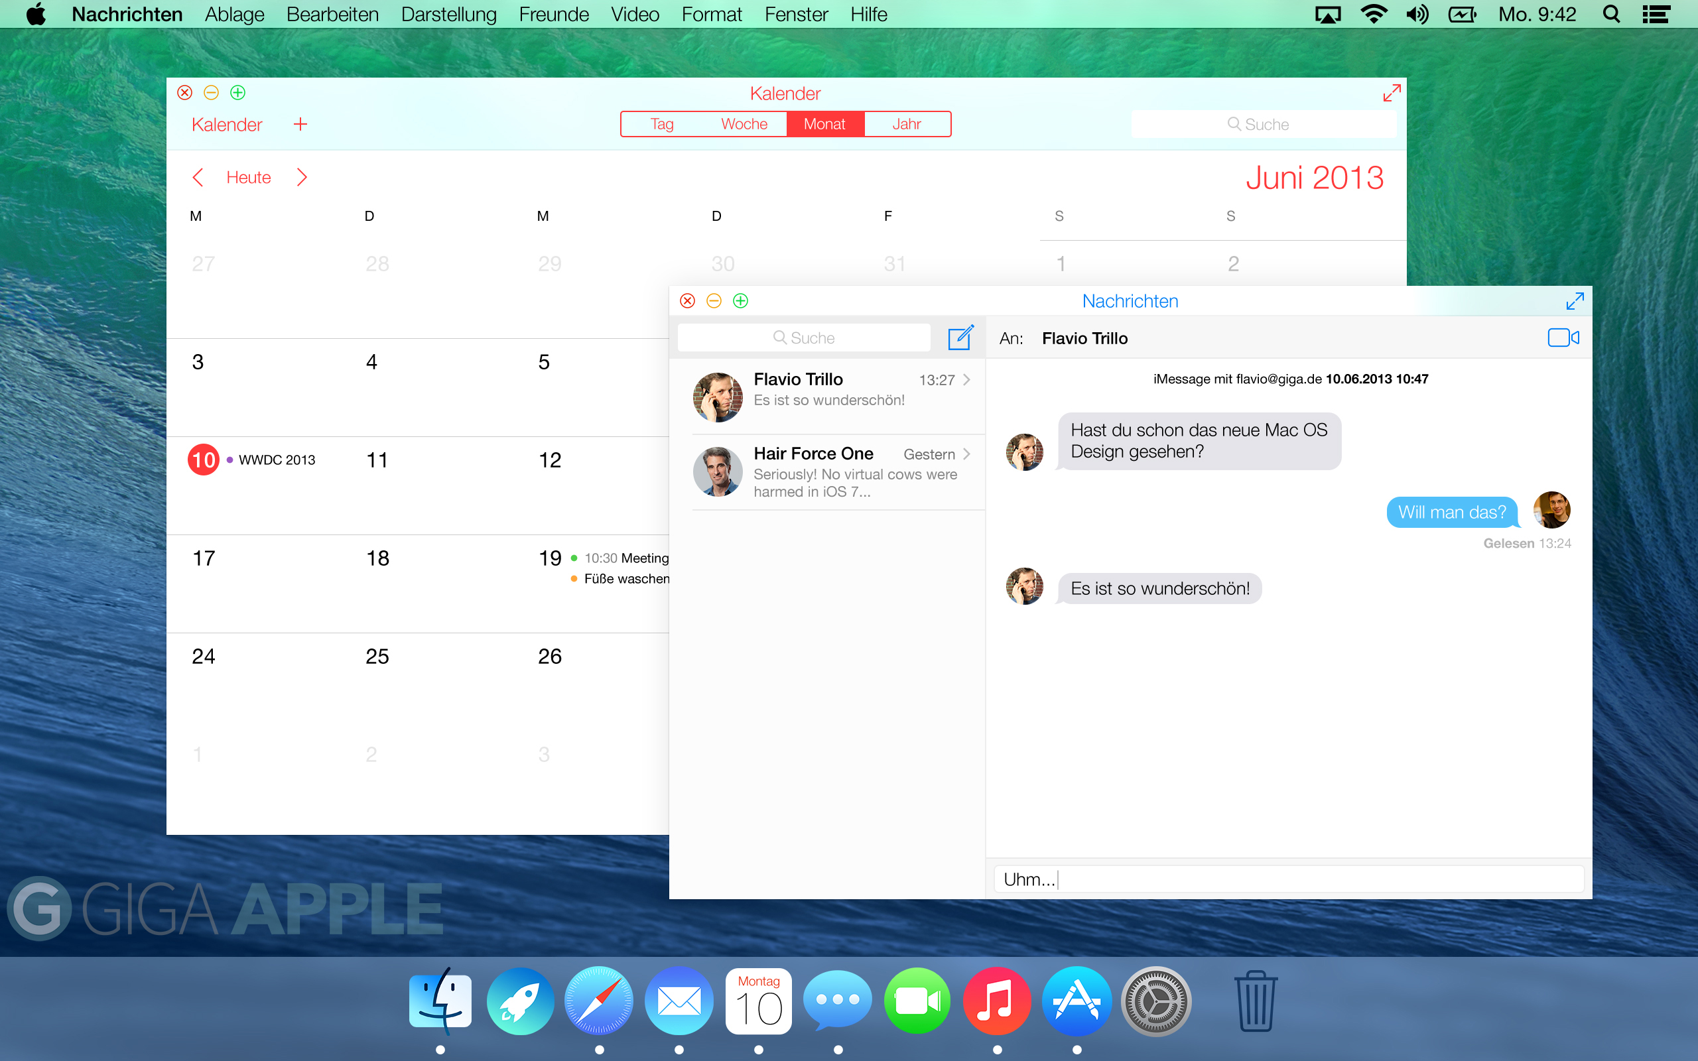
Task: Open Safari from the dock
Action: pos(598,1001)
